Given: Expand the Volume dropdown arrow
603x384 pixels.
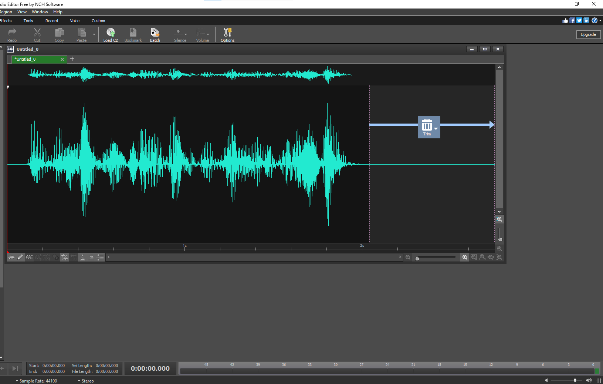Looking at the screenshot, I should point(208,34).
